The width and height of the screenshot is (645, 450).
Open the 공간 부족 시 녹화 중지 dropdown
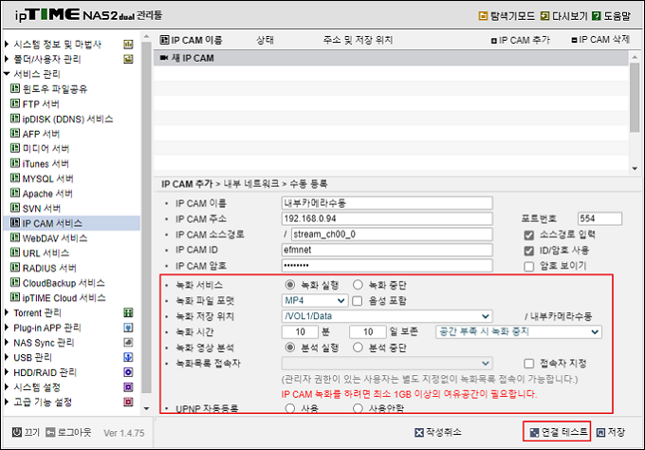tap(519, 332)
